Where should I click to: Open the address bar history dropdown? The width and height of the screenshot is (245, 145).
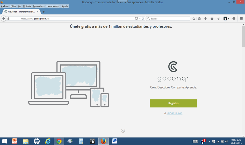click(140, 18)
